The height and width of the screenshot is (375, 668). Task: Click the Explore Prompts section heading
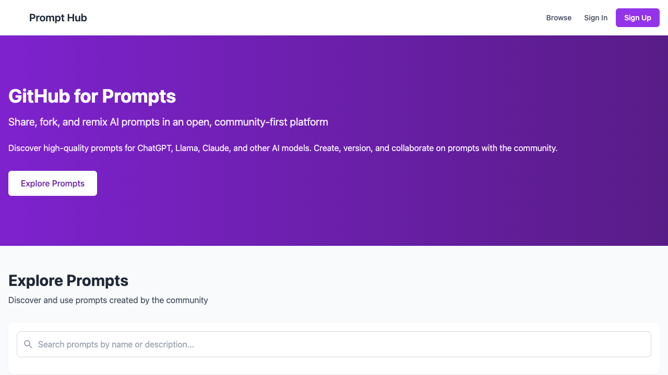[68, 280]
